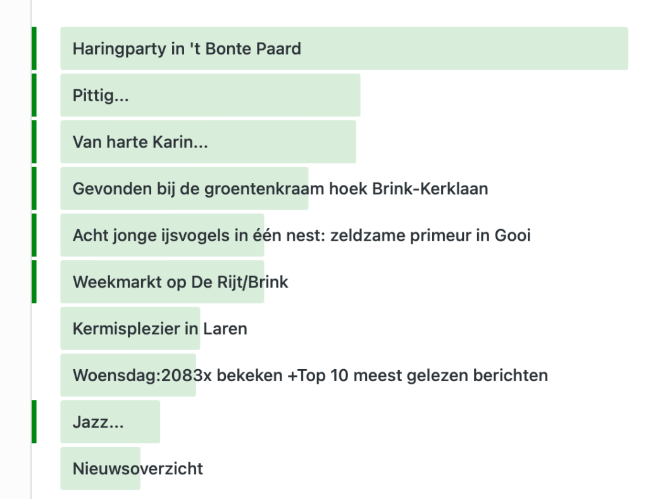Open the Jazz... post
The height and width of the screenshot is (499, 648).
(x=98, y=422)
